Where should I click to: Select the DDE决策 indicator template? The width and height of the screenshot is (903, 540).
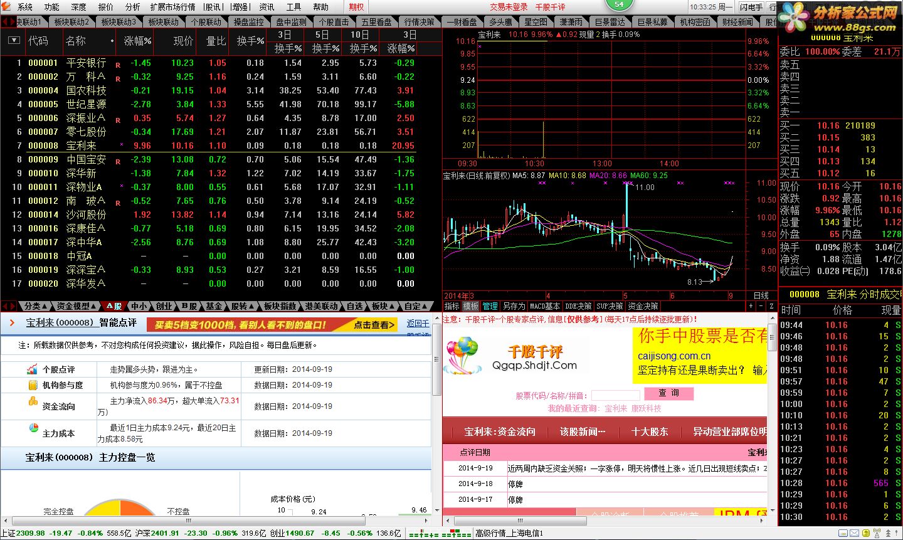(578, 306)
